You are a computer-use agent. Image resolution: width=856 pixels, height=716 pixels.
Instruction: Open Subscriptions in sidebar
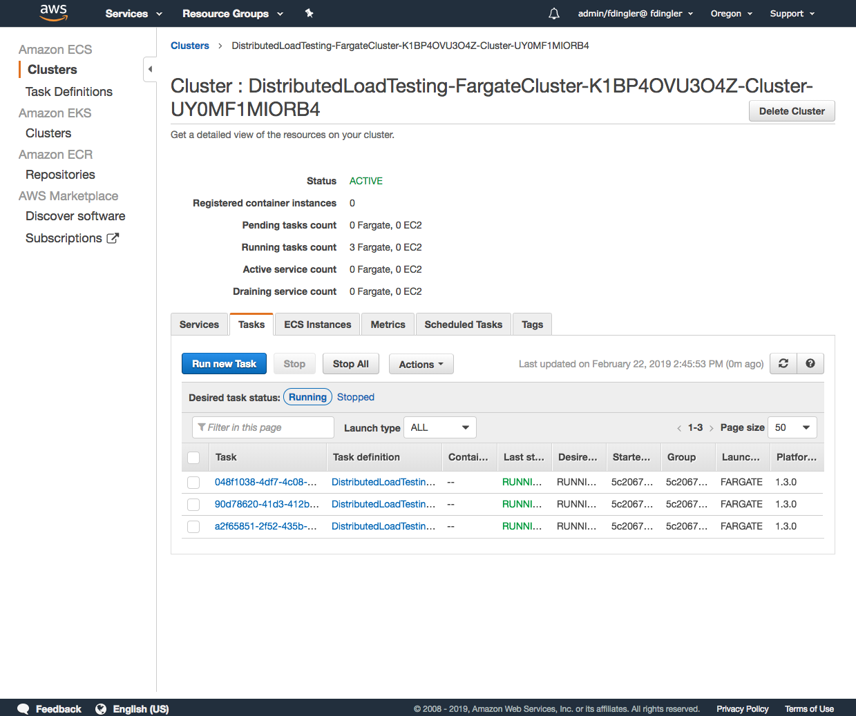point(64,238)
